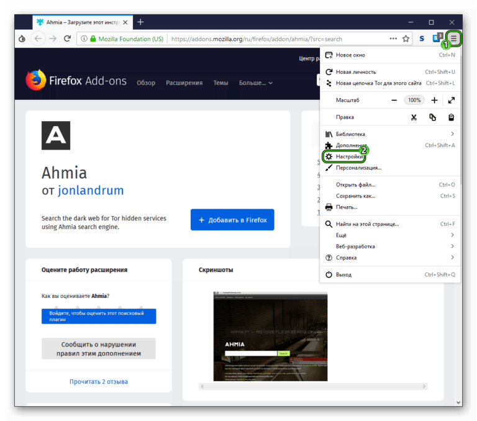Expand the Больше... dropdown
The height and width of the screenshot is (421, 477).
point(255,83)
